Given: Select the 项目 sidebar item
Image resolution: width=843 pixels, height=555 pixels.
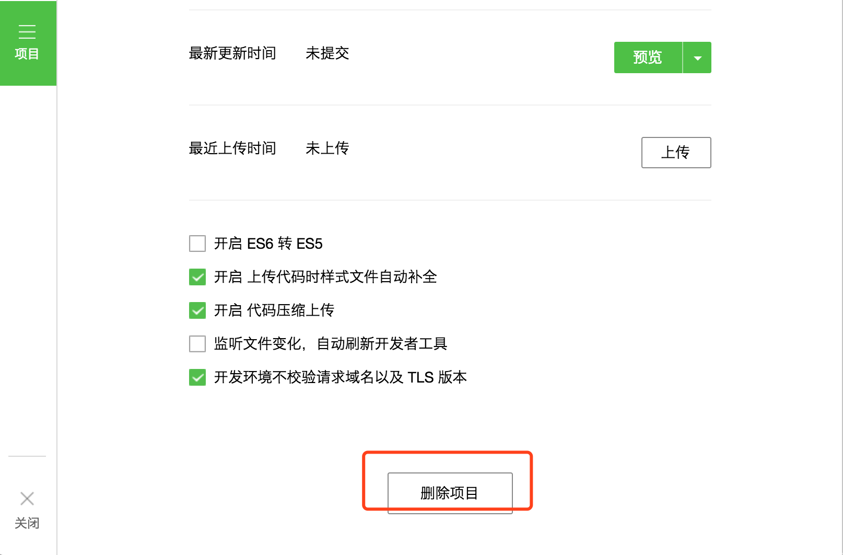Looking at the screenshot, I should coord(27,43).
